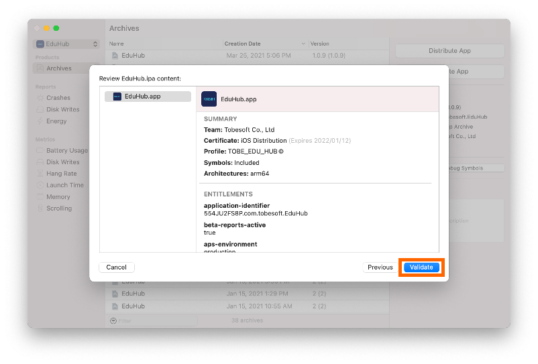
Task: Sort archives by Name column
Action: tap(116, 44)
